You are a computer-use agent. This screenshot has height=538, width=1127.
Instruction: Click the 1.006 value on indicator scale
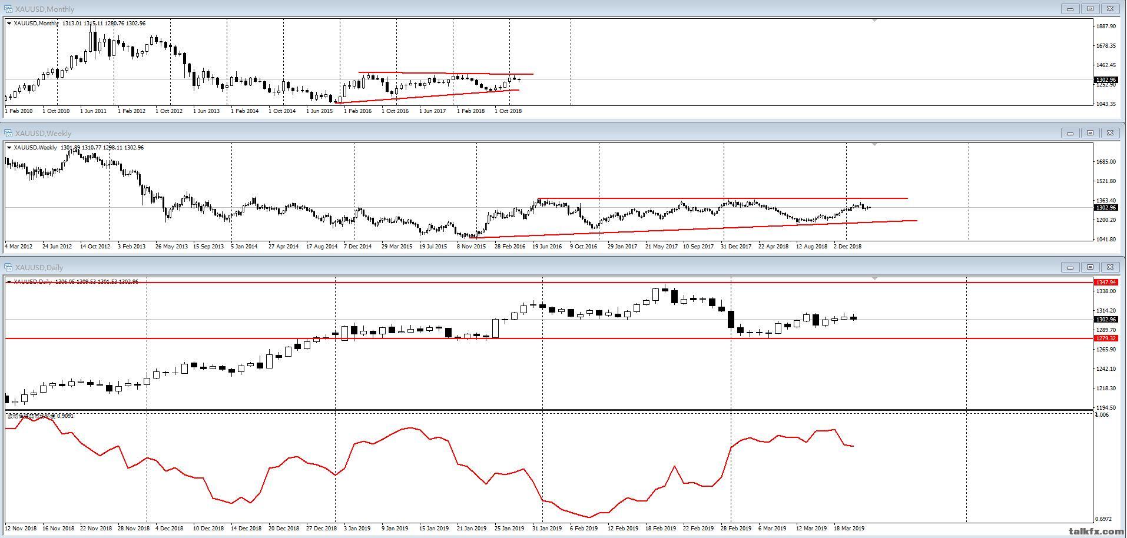pyautogui.click(x=1102, y=415)
